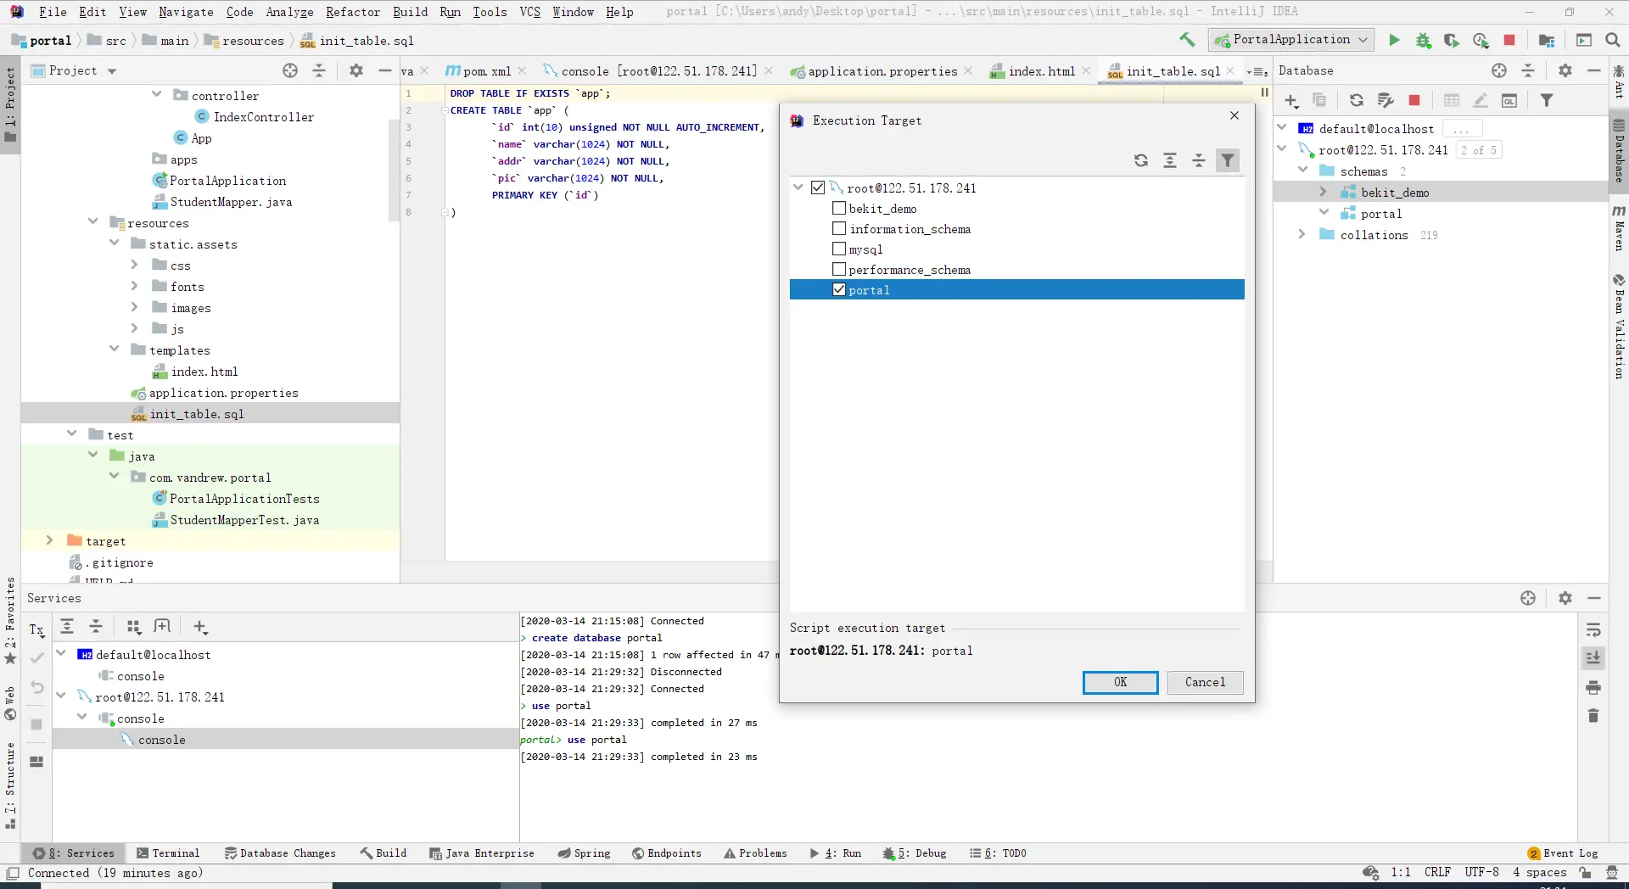
Task: Click the soft-wrap icon in console output
Action: [x=1593, y=629]
